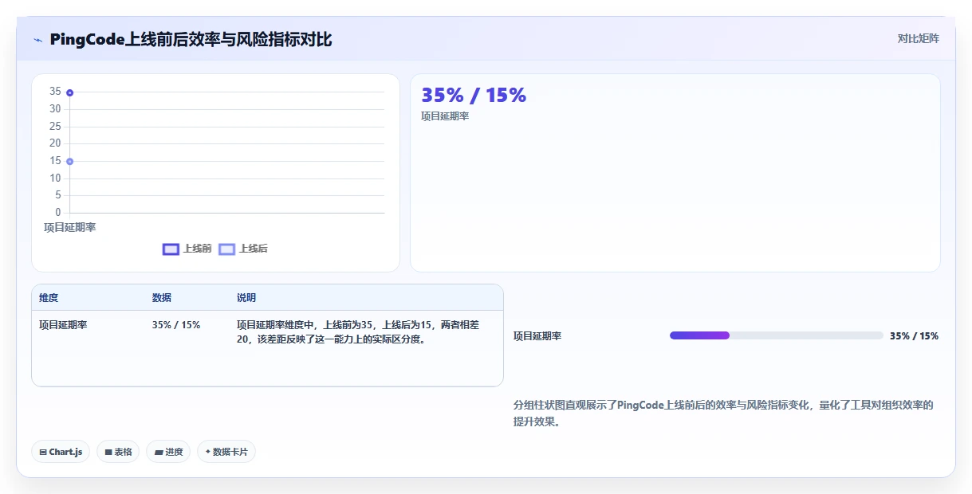Click the 项目延期率 caption under the card value
This screenshot has height=494, width=972.
click(445, 116)
